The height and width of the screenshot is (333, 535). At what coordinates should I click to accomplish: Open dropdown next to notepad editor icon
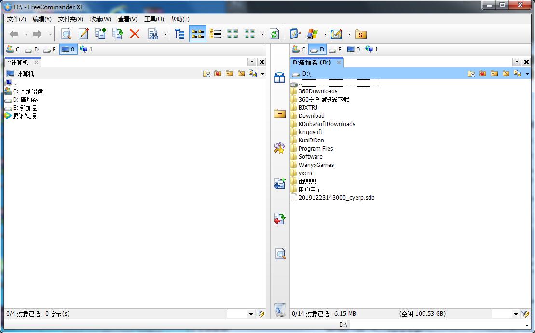(349, 34)
